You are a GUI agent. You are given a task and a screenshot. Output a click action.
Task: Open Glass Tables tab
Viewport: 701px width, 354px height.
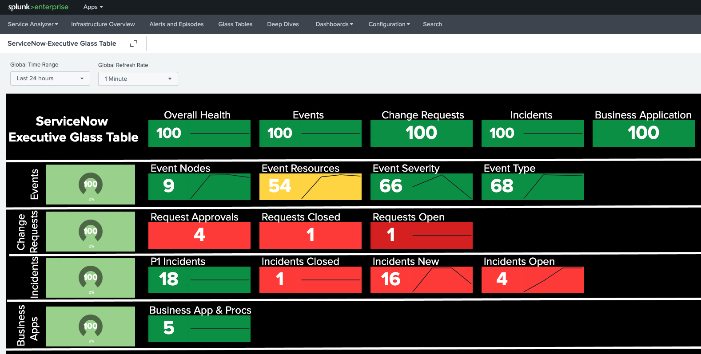[235, 24]
